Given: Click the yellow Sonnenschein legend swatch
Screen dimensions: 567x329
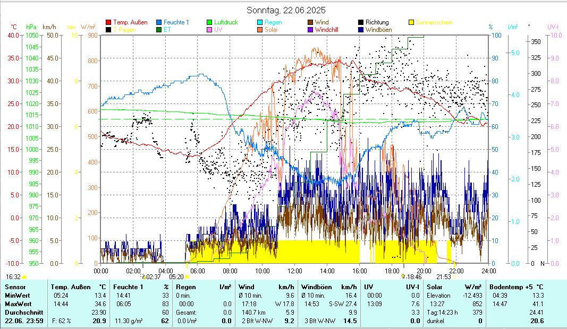Looking at the screenshot, I should coord(411,22).
